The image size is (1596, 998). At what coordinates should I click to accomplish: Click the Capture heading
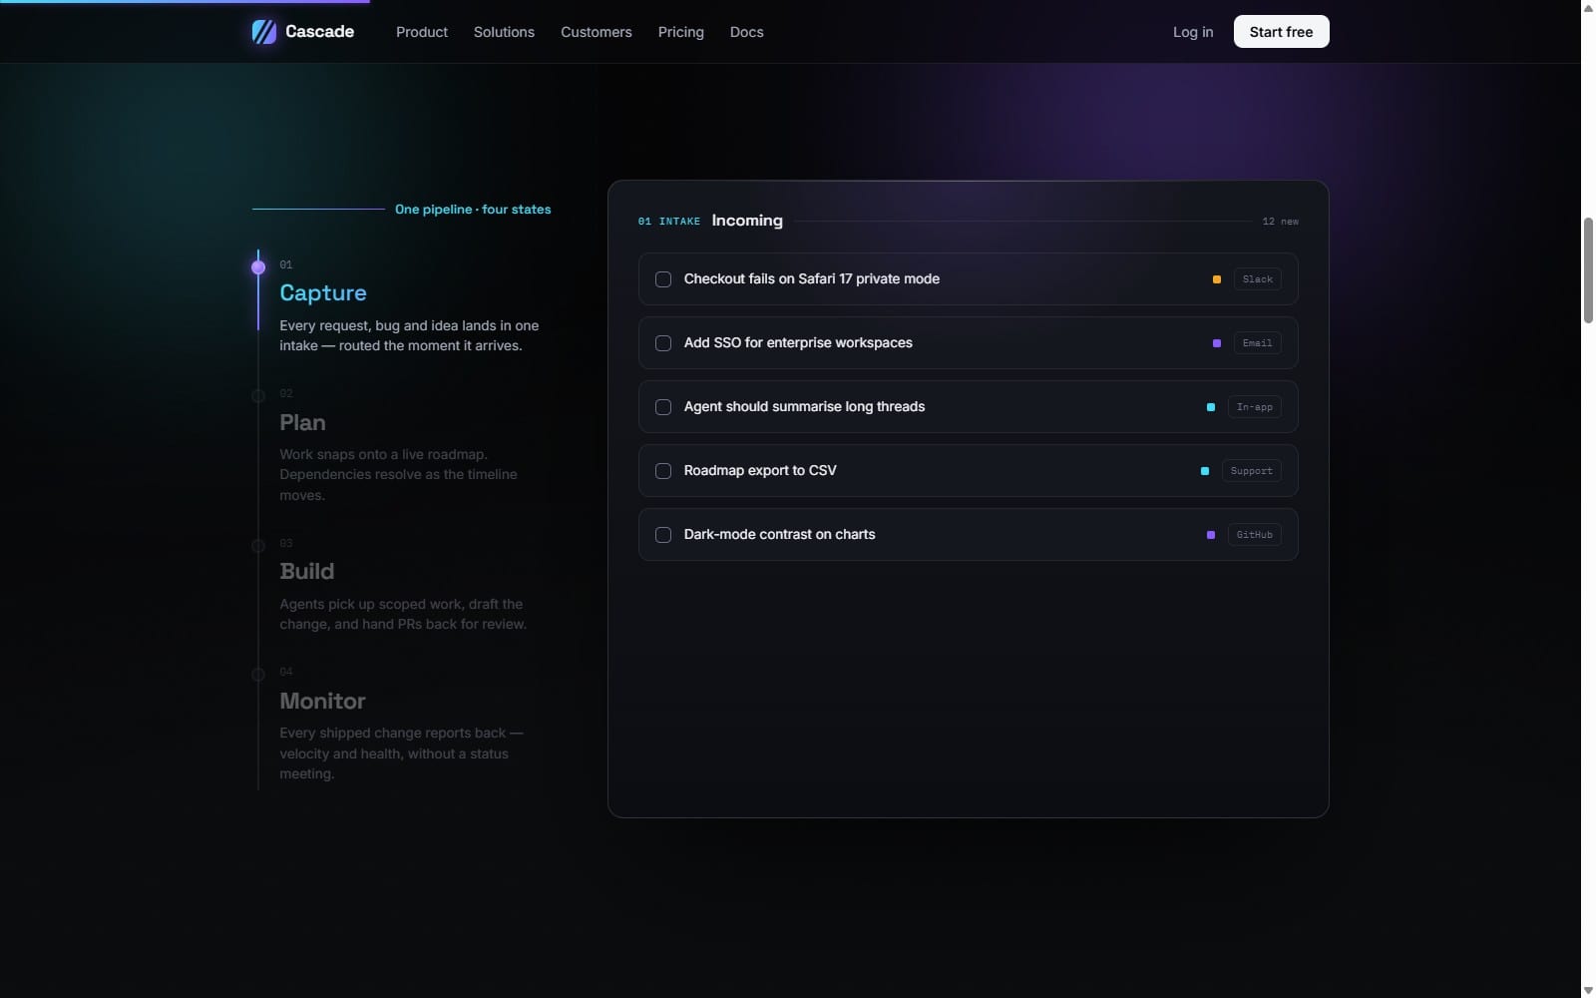323,293
